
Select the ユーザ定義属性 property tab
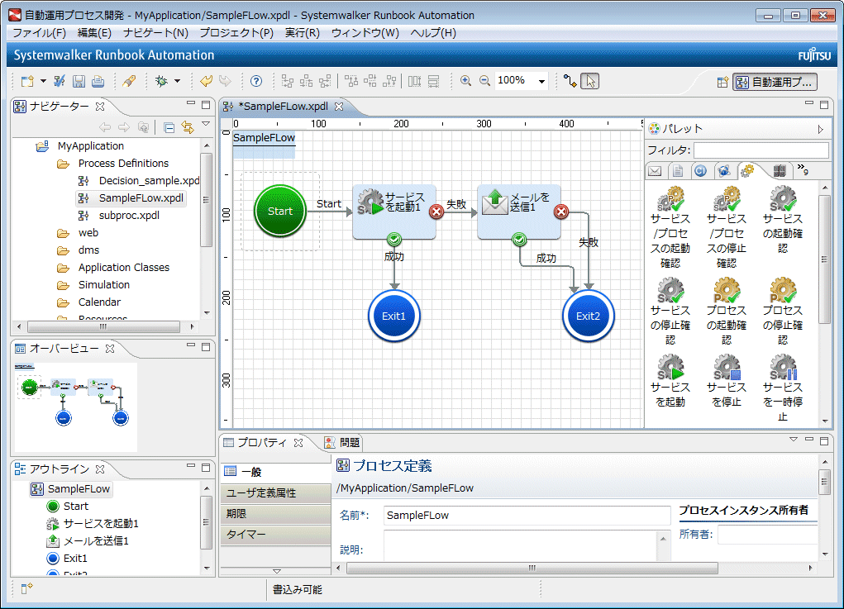coord(275,492)
